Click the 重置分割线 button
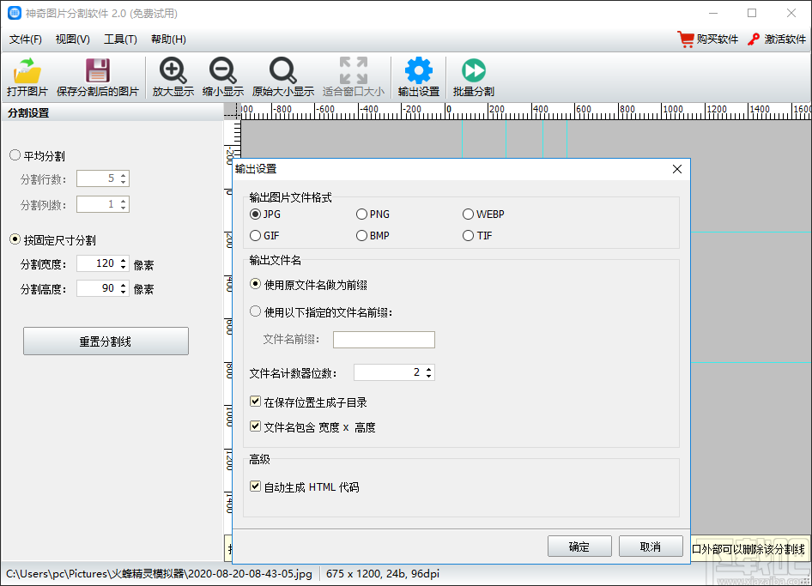 click(106, 341)
